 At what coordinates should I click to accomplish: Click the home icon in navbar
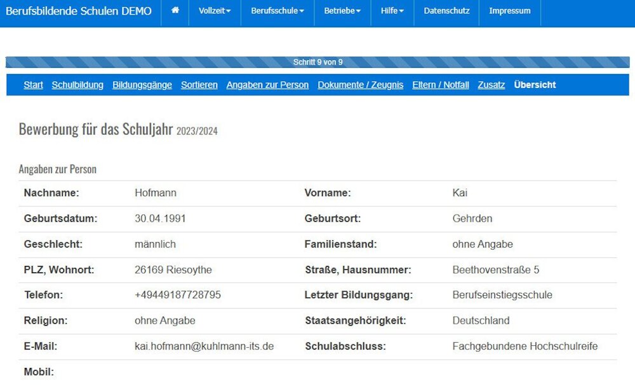175,11
